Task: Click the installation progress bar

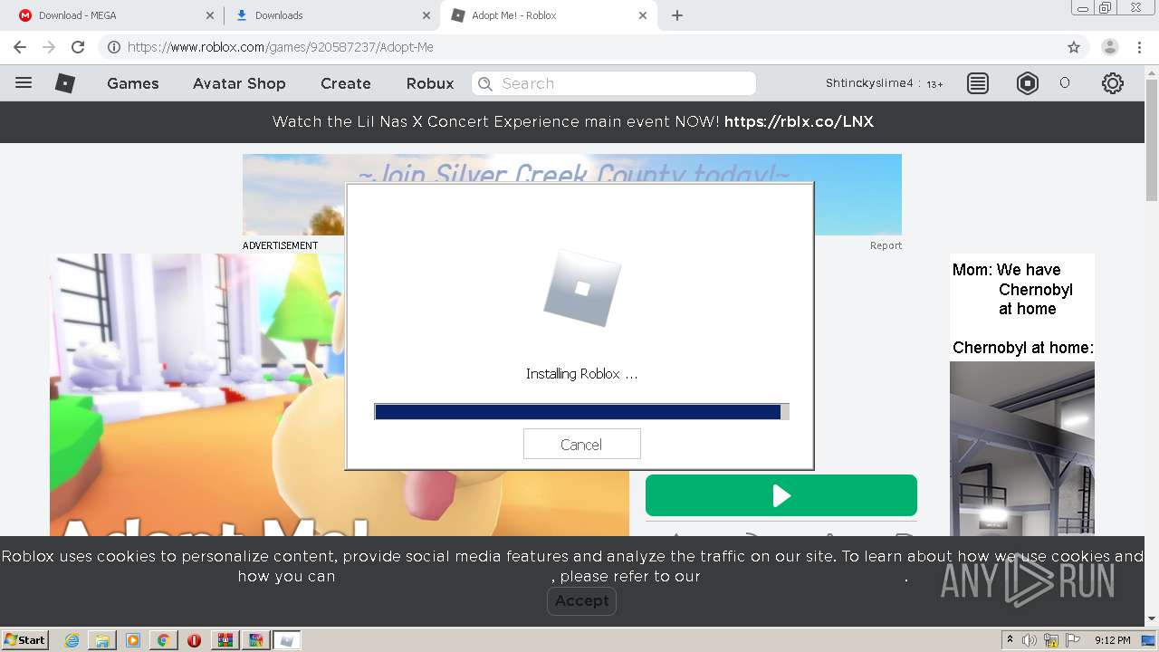Action: (x=581, y=412)
